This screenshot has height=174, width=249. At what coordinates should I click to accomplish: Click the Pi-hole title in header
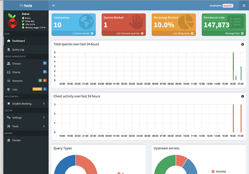[24, 5]
